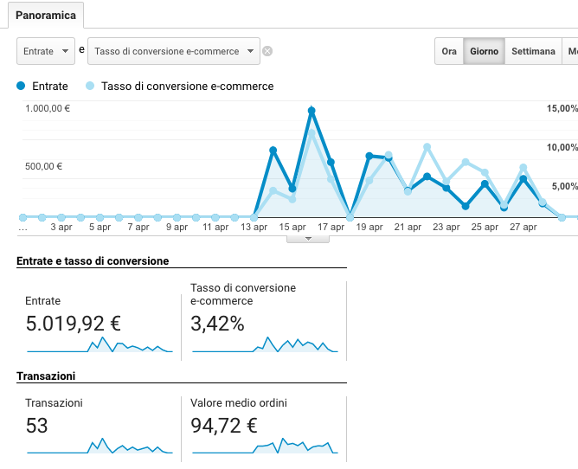Click the light blue Tasso di conversione legend dot
The image size is (578, 469).
pyautogui.click(x=89, y=87)
